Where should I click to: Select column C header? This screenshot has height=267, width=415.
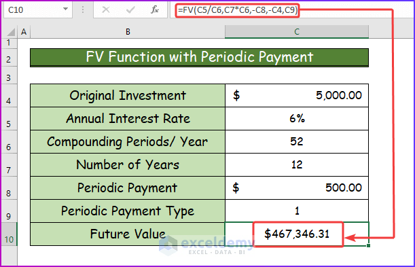(x=297, y=32)
